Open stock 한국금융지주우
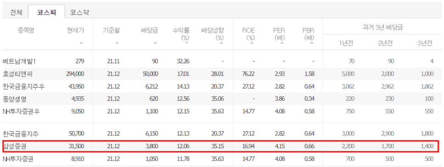Screen dimensions: 444x167 (23, 86)
